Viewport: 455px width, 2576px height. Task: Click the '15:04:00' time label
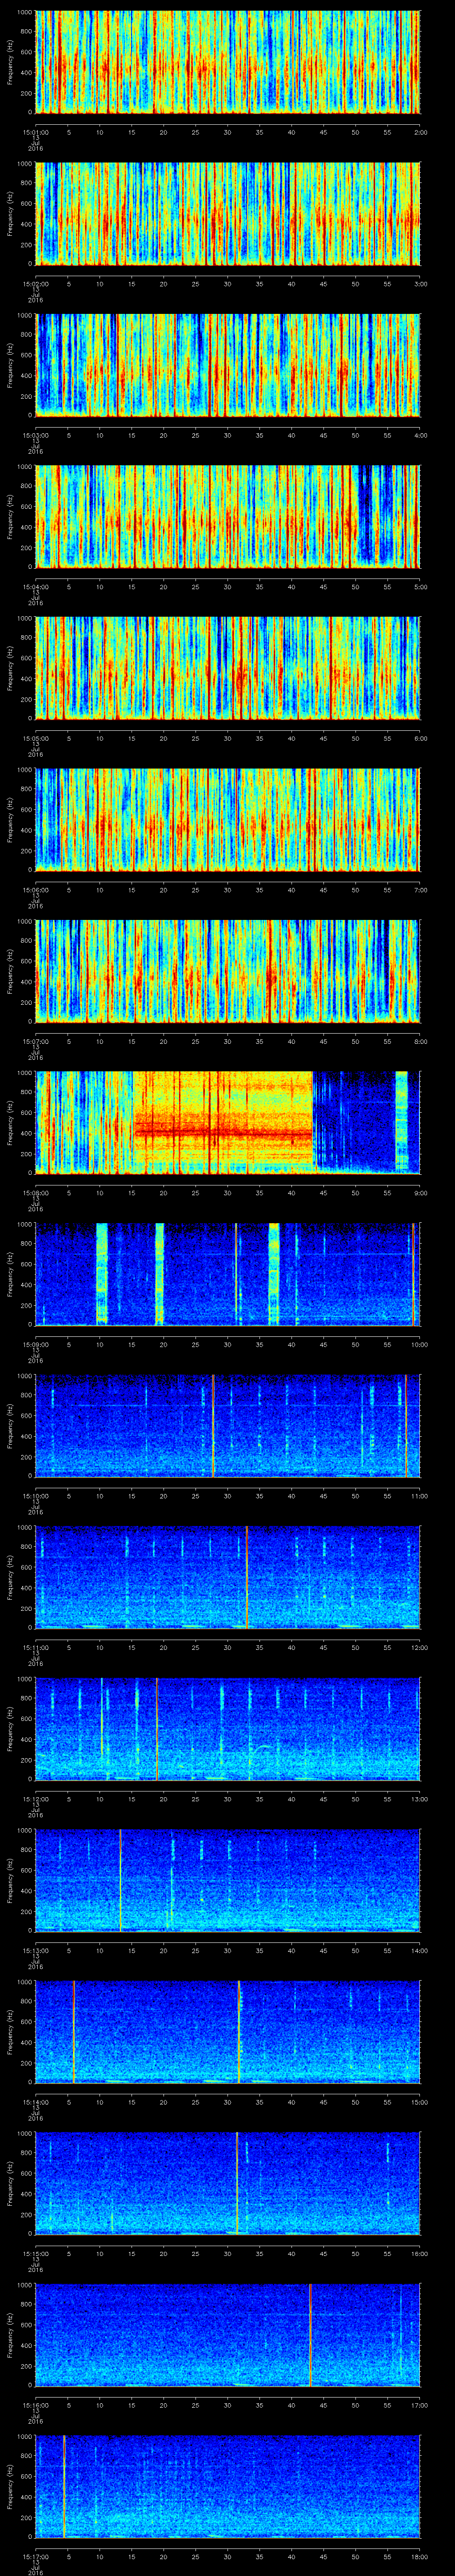(36, 586)
